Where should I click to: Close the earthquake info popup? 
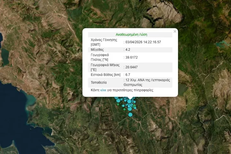(x=175, y=31)
